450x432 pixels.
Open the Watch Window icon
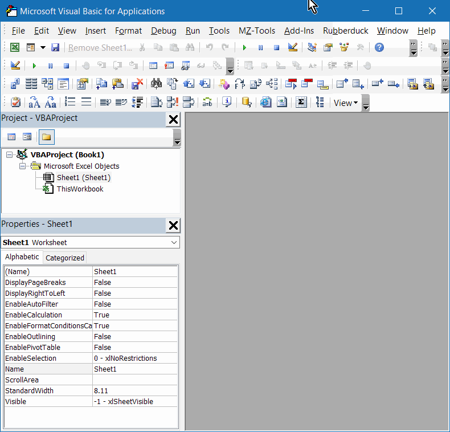tap(185, 66)
